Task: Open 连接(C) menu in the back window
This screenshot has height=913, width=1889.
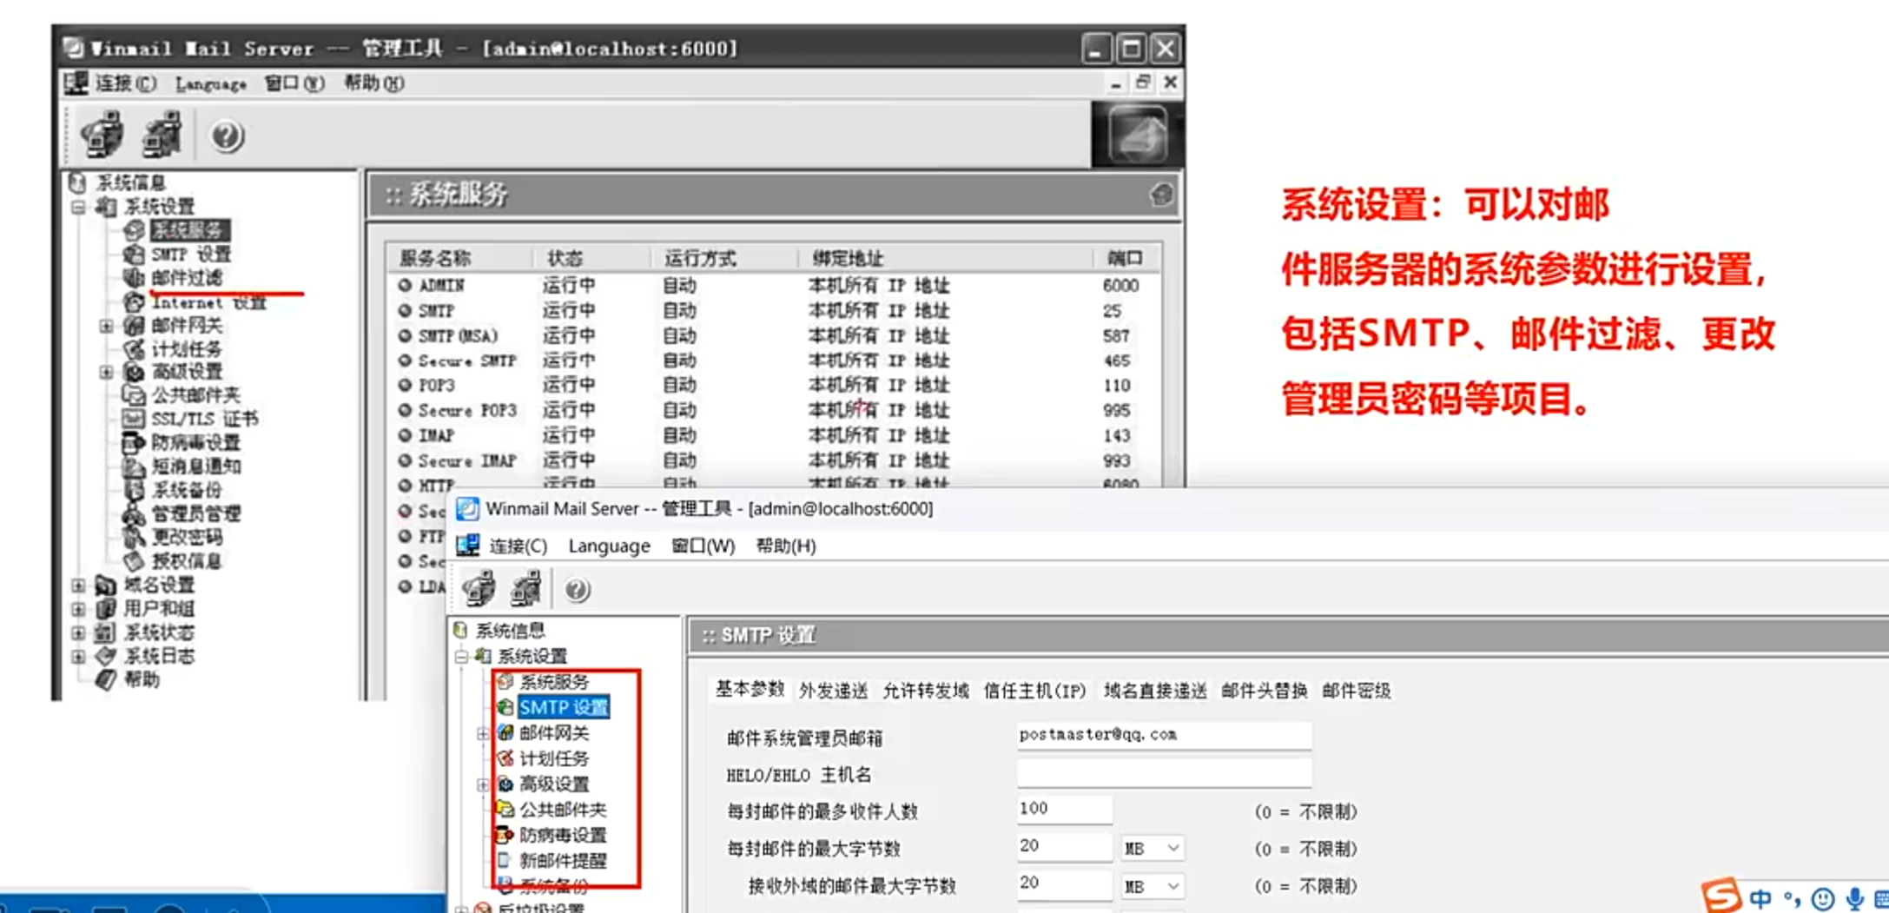Action: click(125, 83)
